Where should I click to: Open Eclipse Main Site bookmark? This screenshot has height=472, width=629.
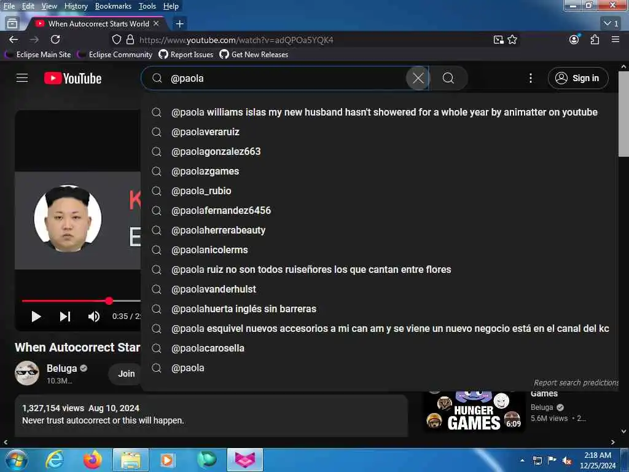tap(37, 55)
